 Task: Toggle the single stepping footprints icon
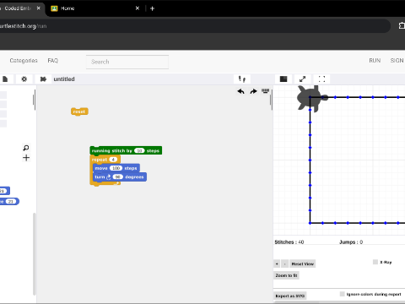[x=242, y=79]
